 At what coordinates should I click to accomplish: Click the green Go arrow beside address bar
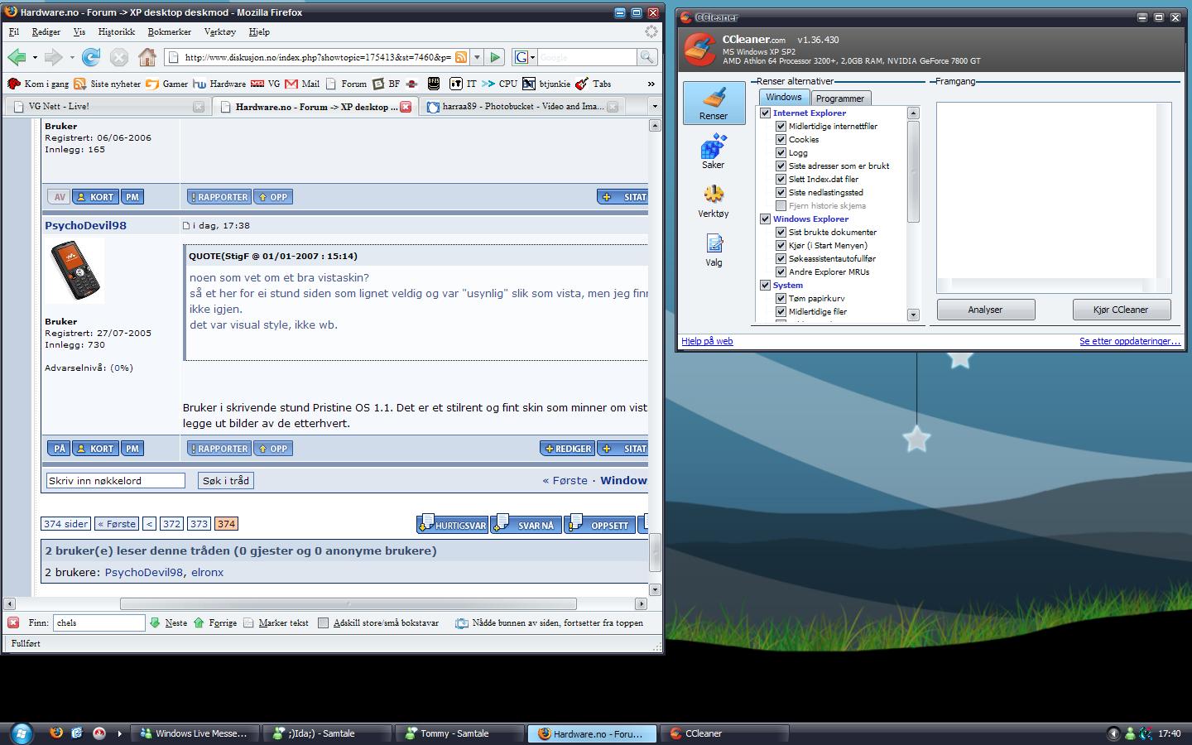tap(495, 57)
